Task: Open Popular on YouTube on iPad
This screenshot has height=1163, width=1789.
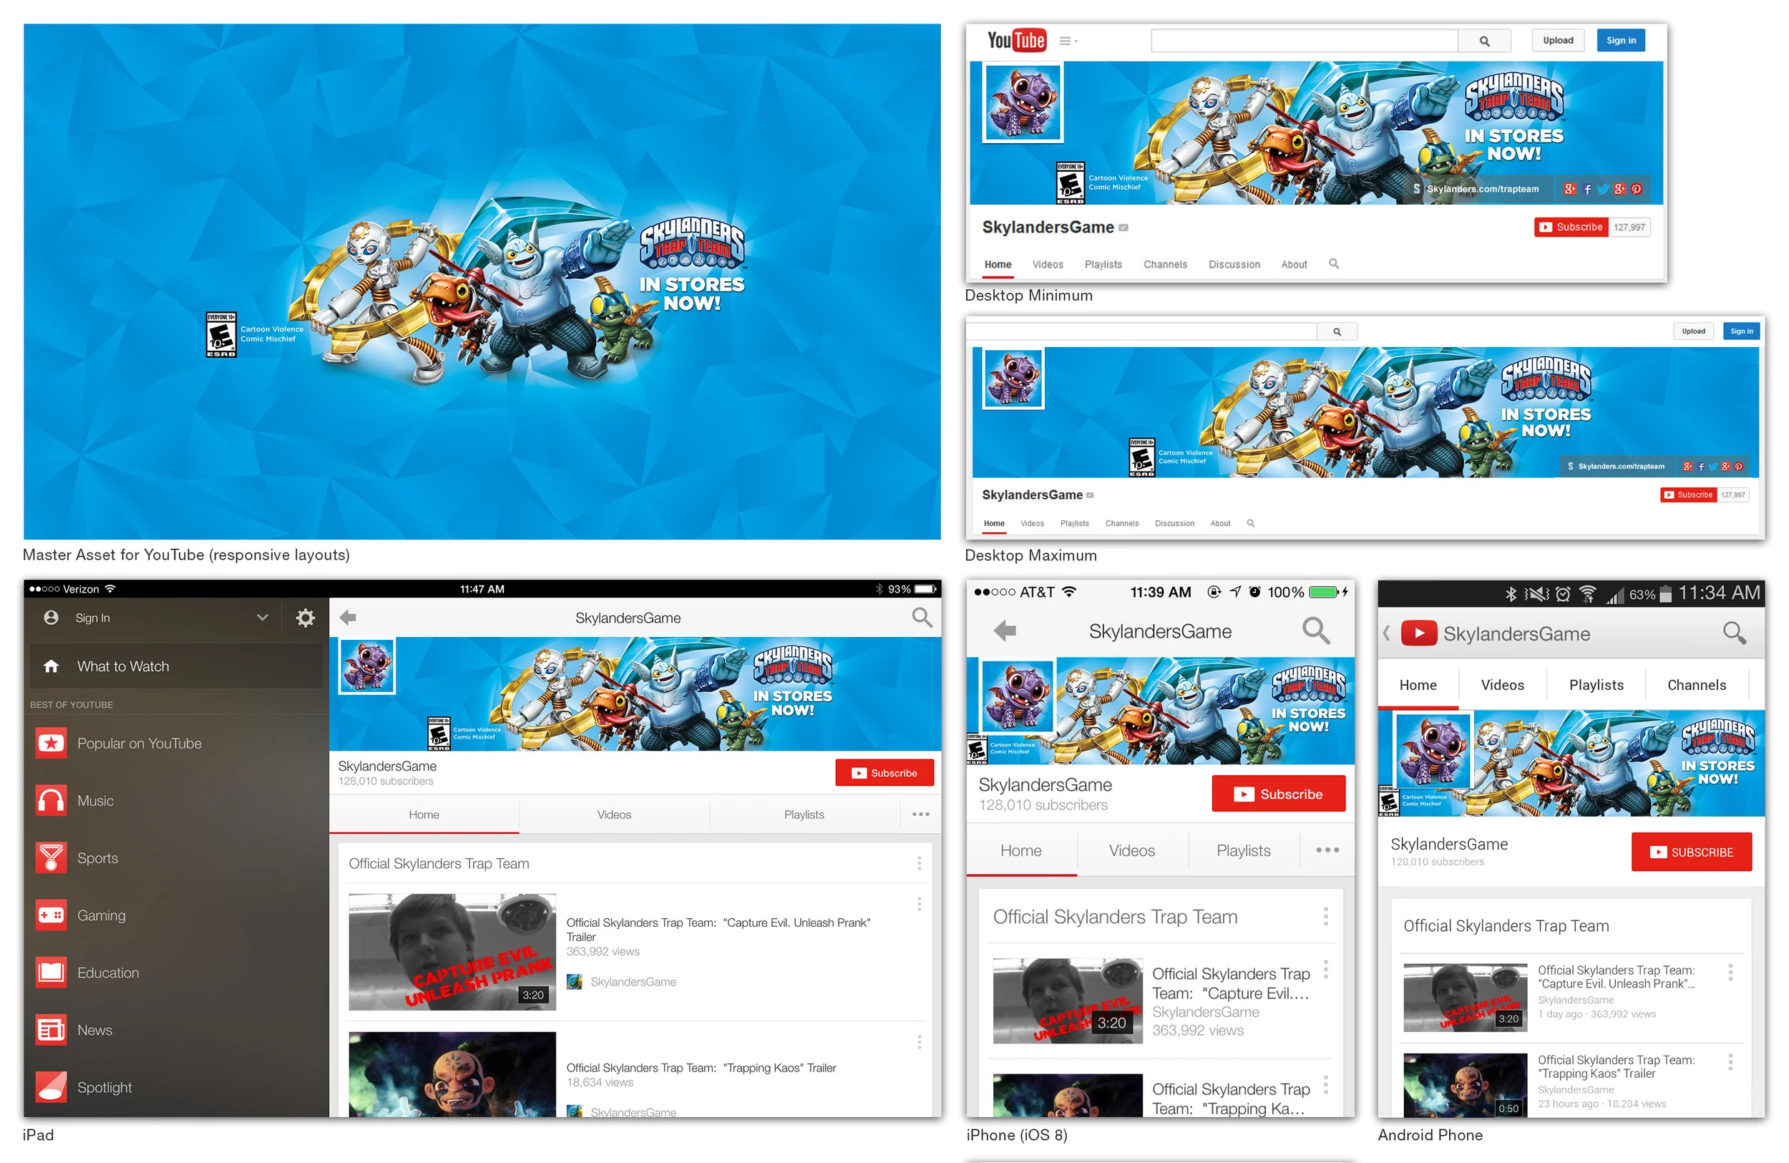Action: tap(176, 744)
